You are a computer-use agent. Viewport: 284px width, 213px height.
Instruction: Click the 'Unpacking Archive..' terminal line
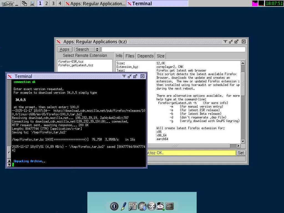[29, 161]
